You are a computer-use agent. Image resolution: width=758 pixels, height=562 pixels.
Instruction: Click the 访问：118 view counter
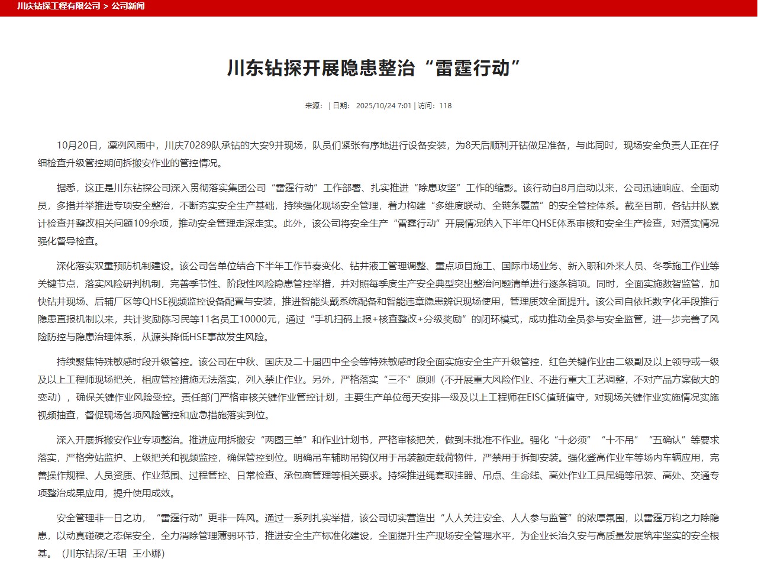[x=435, y=106]
